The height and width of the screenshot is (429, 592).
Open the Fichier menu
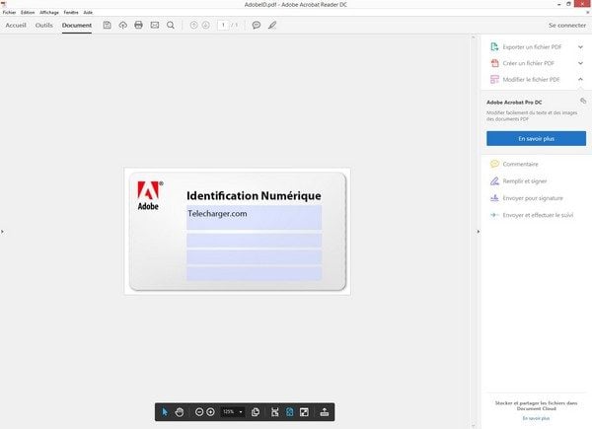[x=10, y=13]
